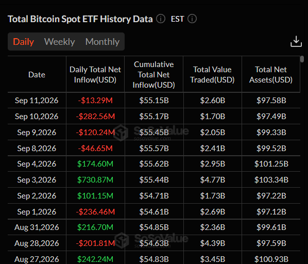
Task: Select the Aug 28,2026 date cell
Action: point(37,243)
